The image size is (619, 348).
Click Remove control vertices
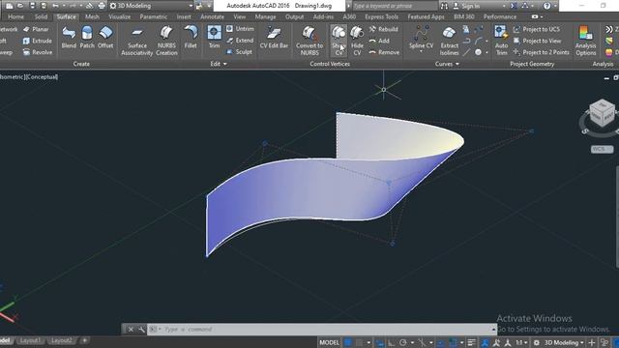click(385, 52)
